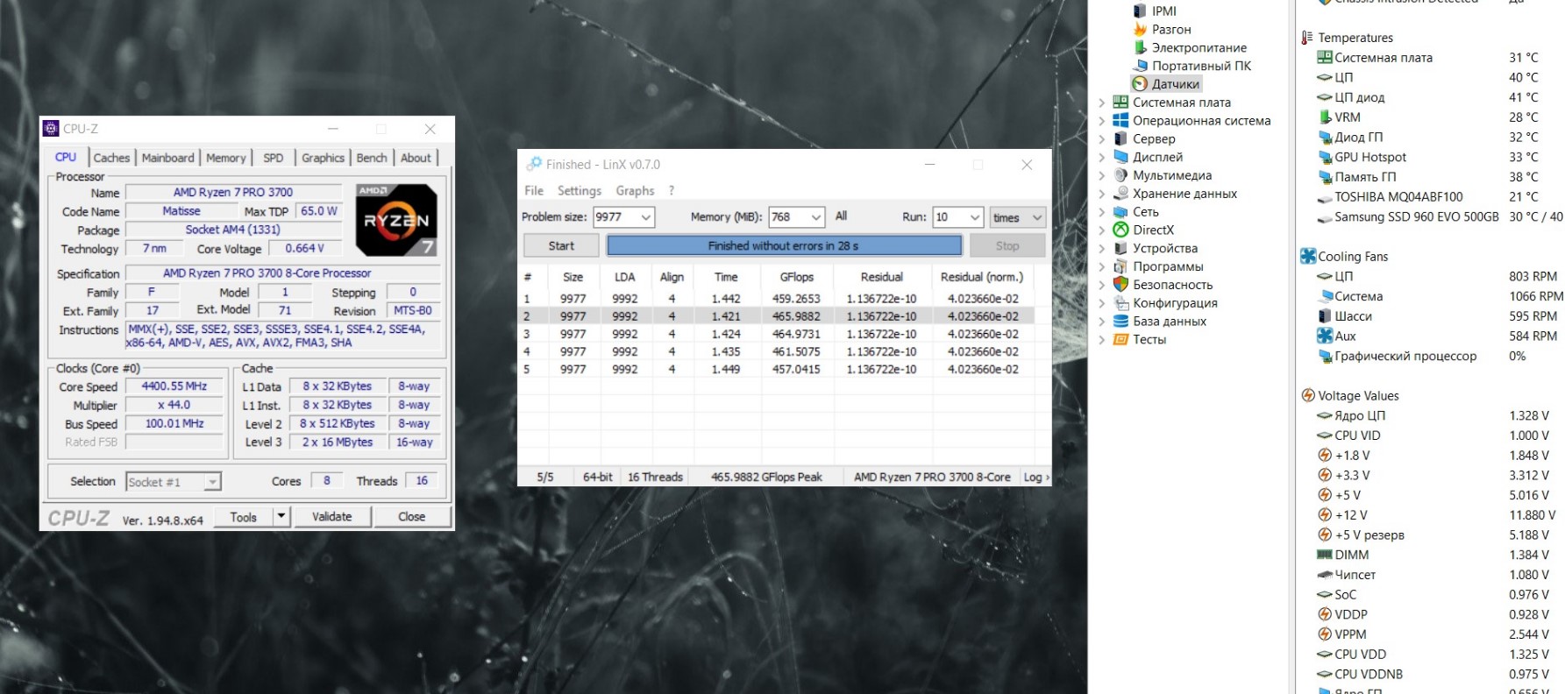Expand the Сервер tree node
Image resolution: width=1565 pixels, height=694 pixels.
pos(1102,138)
